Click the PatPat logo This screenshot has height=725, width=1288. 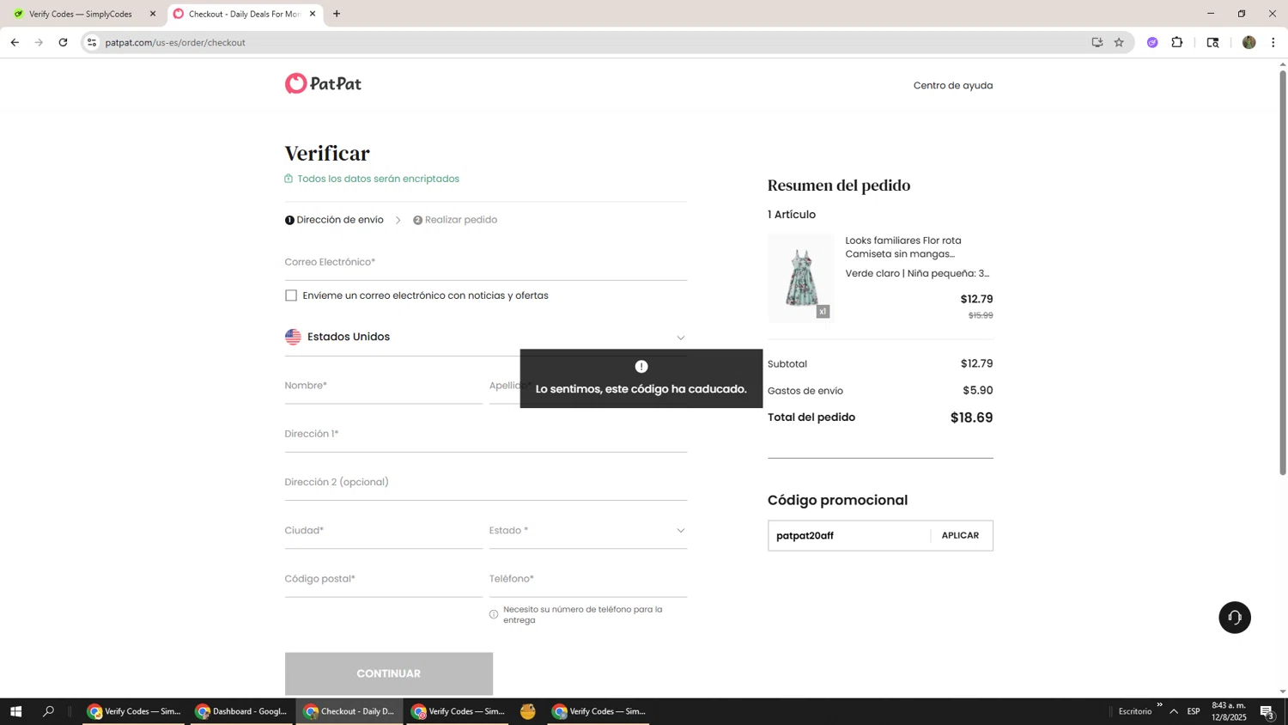[323, 83]
